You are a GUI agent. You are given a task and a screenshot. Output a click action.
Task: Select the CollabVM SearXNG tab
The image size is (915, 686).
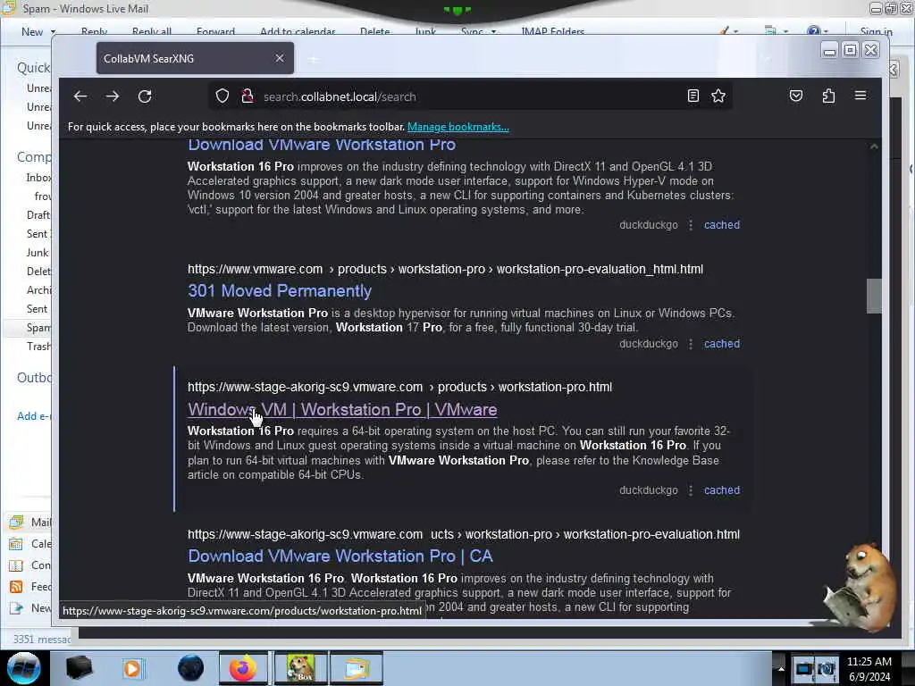195,58
